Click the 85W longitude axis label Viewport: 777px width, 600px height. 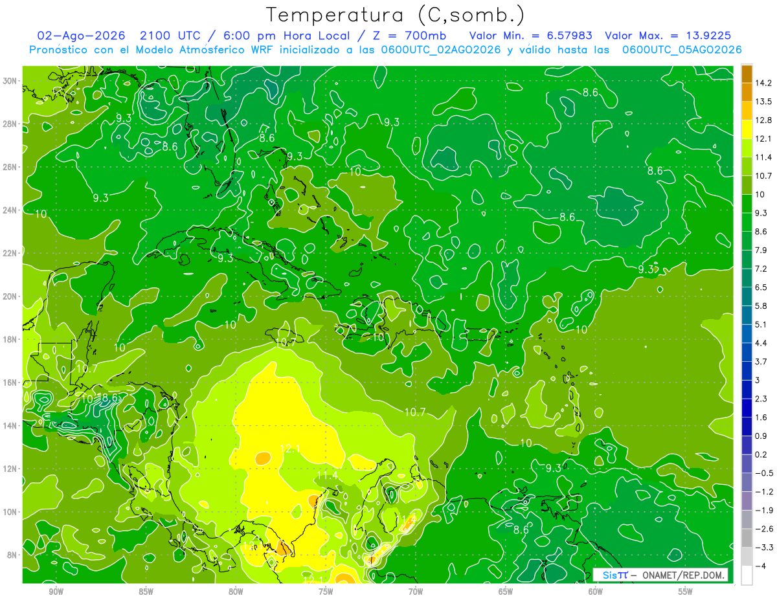(146, 592)
